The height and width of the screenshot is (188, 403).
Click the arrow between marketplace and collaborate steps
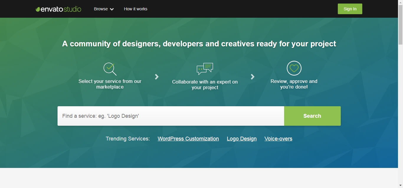point(157,77)
